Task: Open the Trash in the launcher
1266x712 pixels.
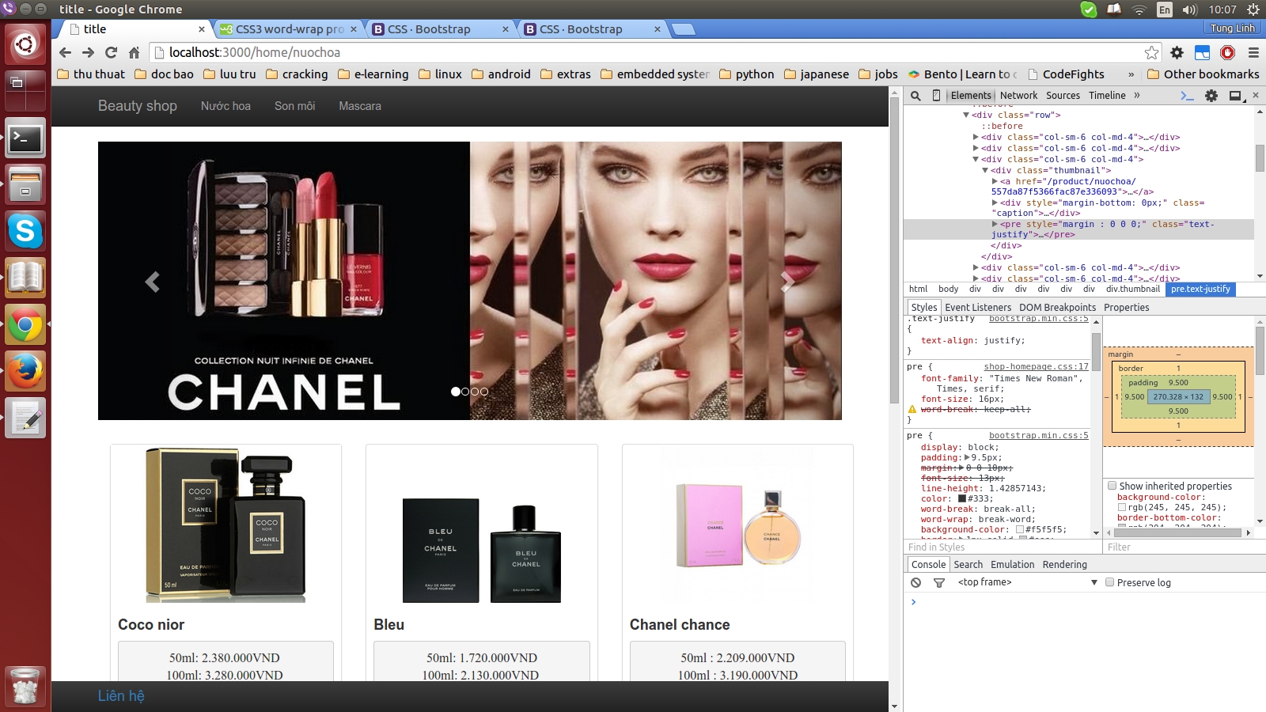Action: point(25,686)
